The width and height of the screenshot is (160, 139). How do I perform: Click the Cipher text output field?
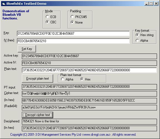[x=89, y=94]
